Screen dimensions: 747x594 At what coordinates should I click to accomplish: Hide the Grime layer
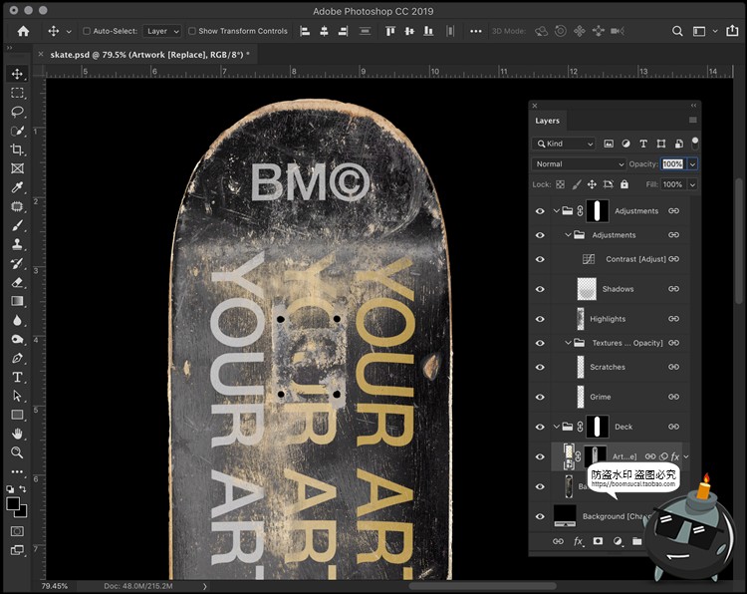point(540,397)
